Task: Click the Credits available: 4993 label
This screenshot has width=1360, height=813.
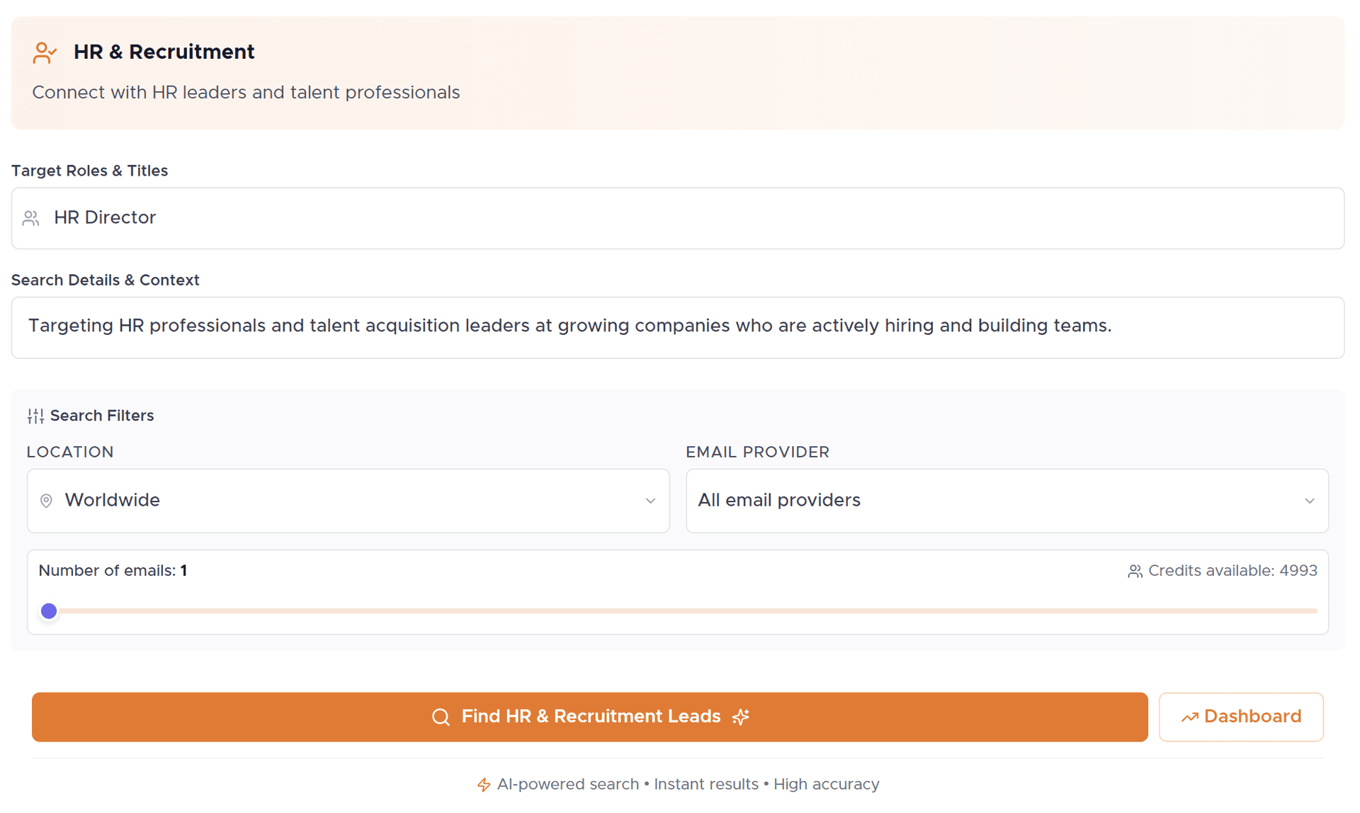Action: coord(1232,571)
